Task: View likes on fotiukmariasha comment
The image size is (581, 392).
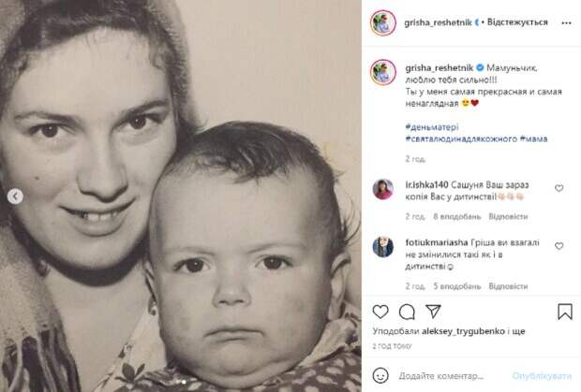Action: click(457, 286)
